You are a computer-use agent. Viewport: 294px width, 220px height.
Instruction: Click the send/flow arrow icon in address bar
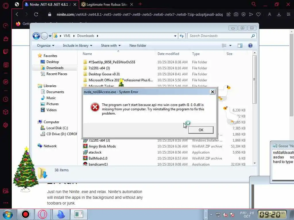[x=251, y=14]
